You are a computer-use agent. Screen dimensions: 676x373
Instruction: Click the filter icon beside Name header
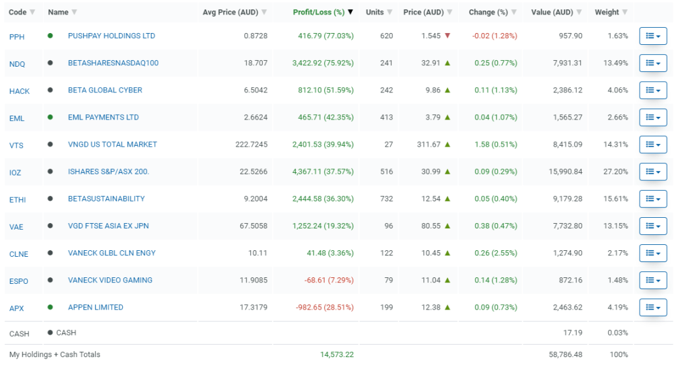click(74, 13)
